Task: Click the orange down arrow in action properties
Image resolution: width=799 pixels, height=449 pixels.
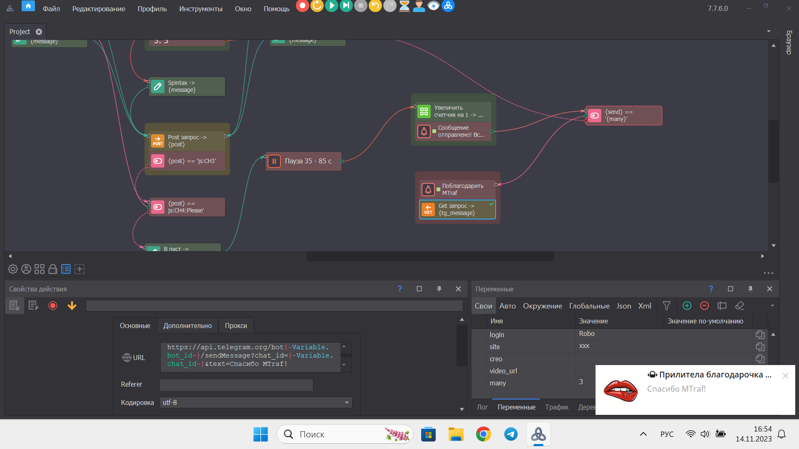Action: point(72,306)
